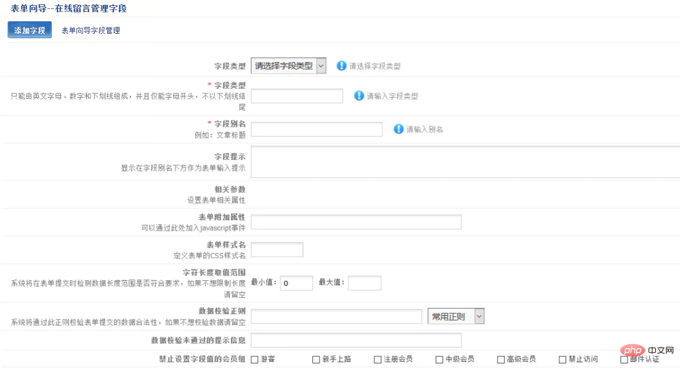The height and width of the screenshot is (370, 680).
Task: Tick the 中级会员 checkbox
Action: click(x=439, y=360)
